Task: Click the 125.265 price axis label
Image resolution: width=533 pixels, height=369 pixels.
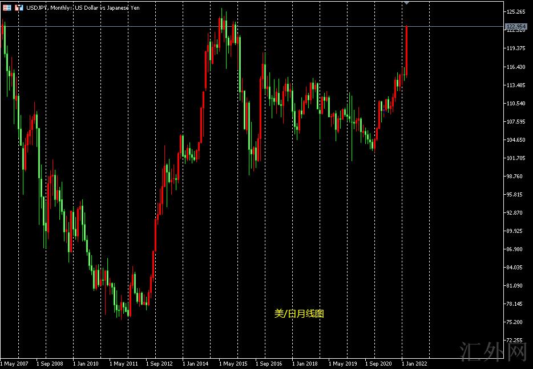Action: (515, 12)
